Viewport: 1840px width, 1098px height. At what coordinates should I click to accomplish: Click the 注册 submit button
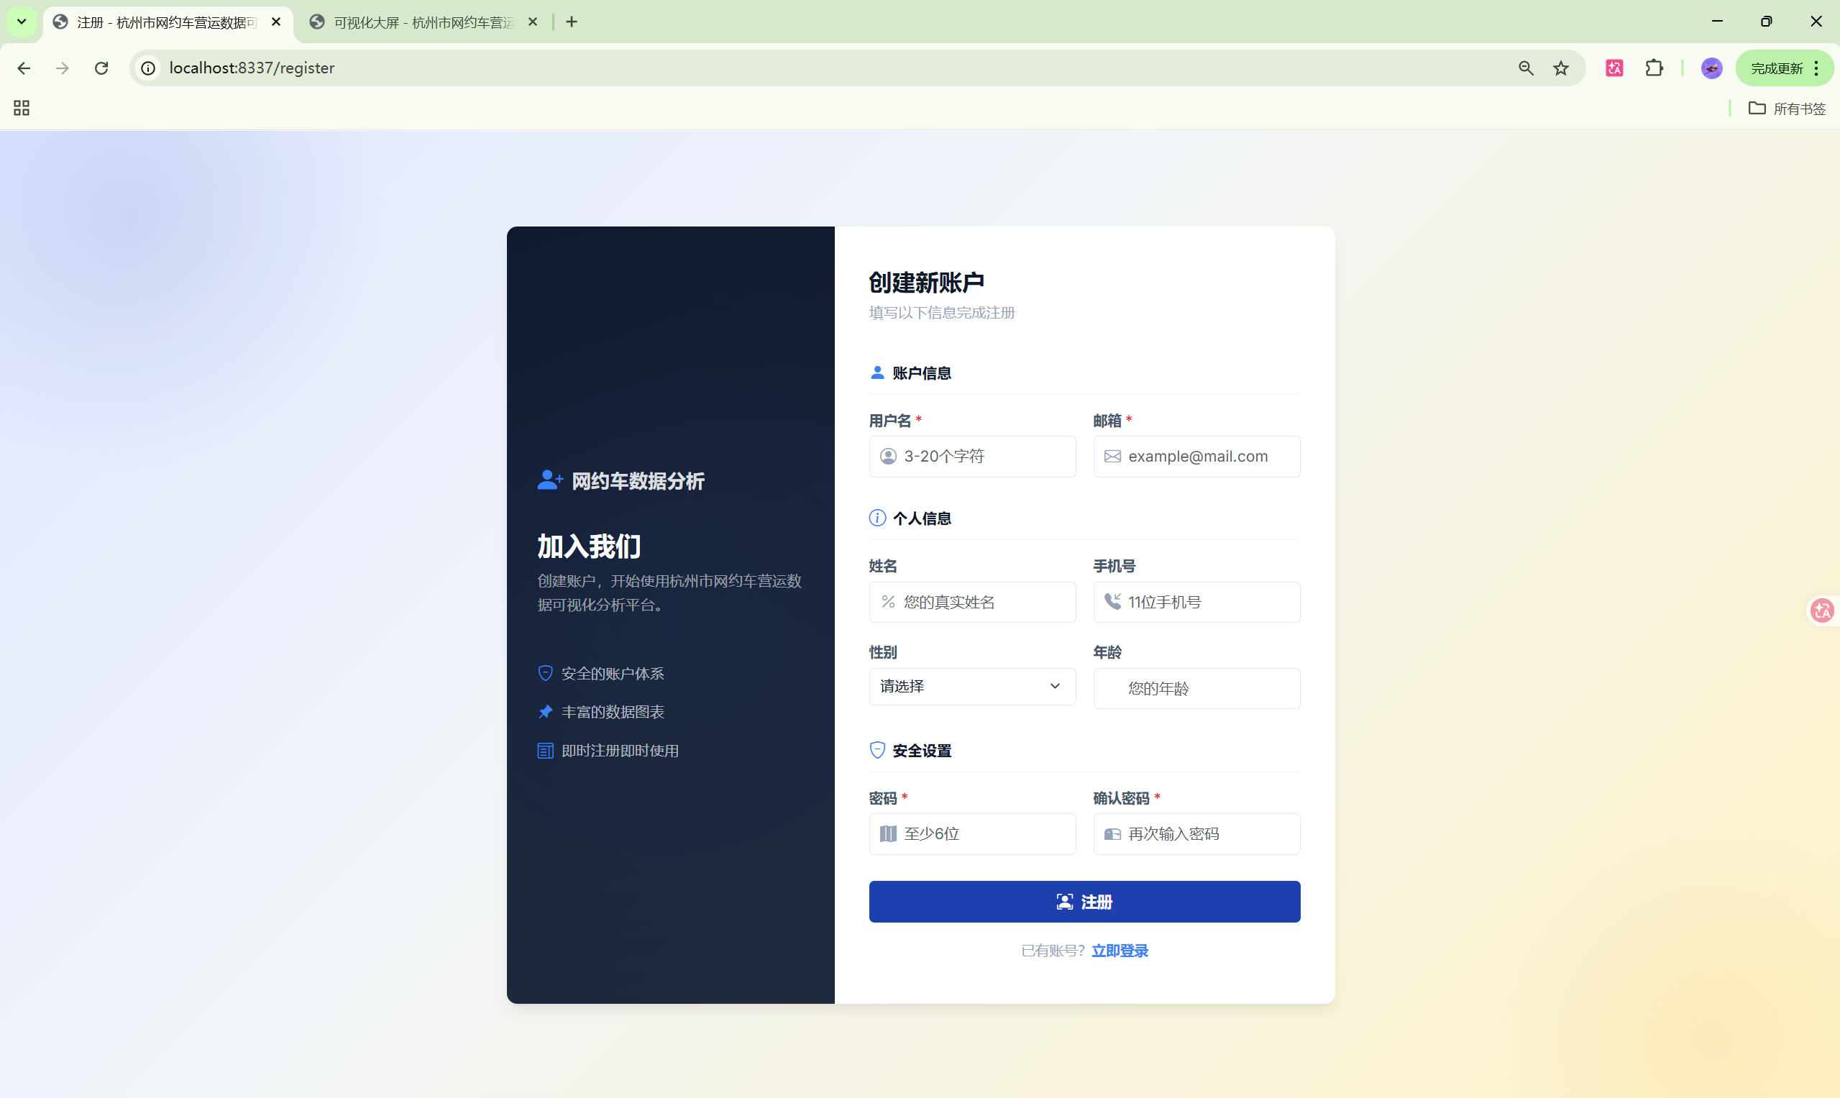pyautogui.click(x=1084, y=901)
